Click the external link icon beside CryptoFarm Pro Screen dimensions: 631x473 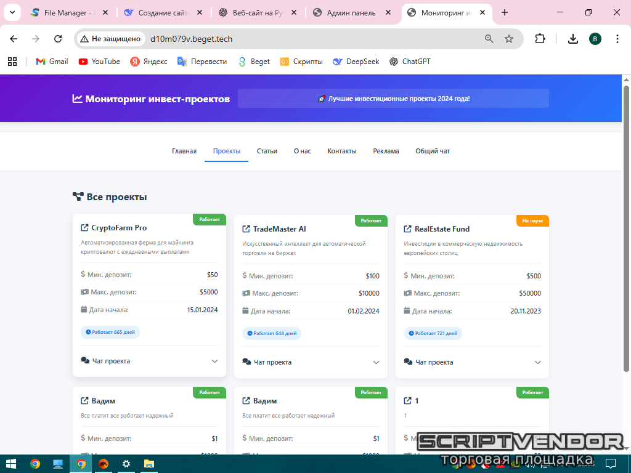[x=85, y=228]
